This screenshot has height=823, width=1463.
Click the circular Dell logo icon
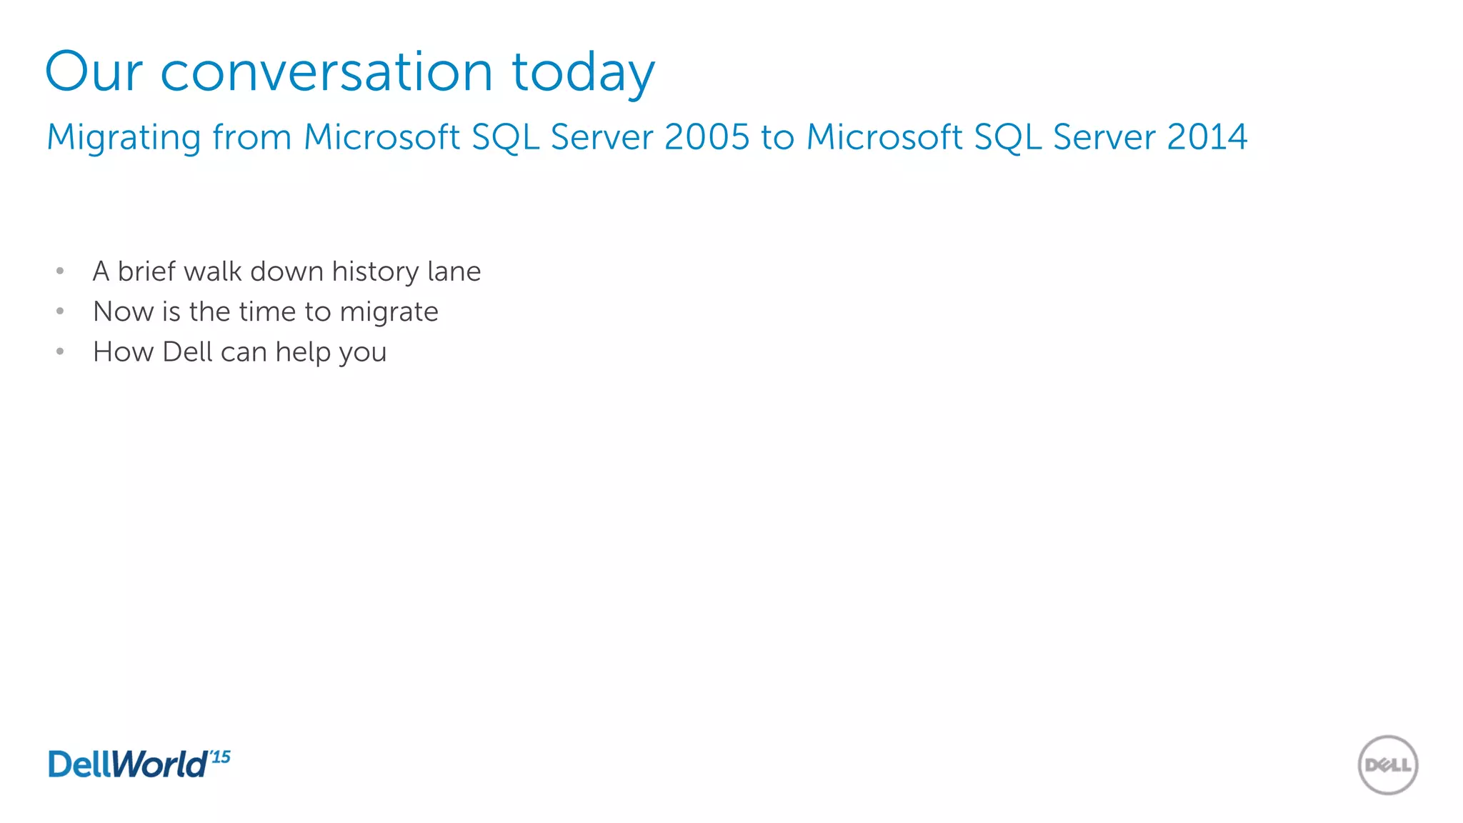[x=1387, y=765]
